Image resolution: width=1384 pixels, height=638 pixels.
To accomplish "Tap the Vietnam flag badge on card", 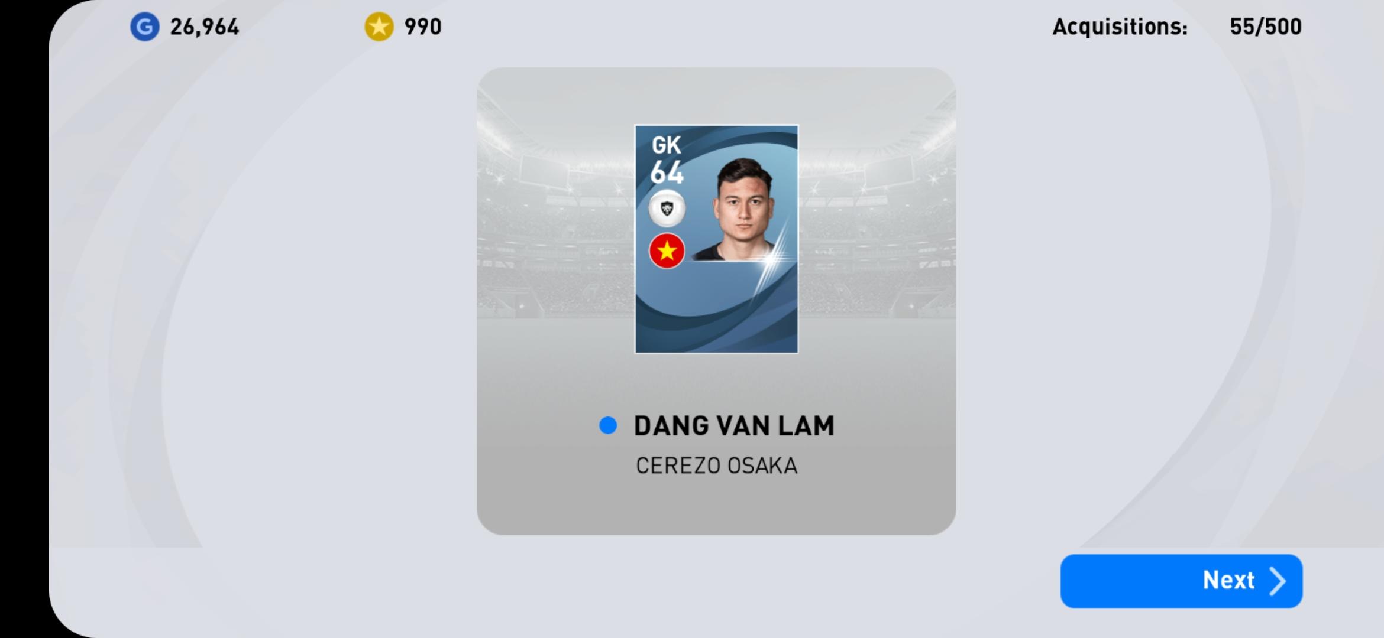I will [667, 251].
